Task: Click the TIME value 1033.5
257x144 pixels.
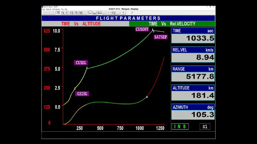Action: point(200,38)
